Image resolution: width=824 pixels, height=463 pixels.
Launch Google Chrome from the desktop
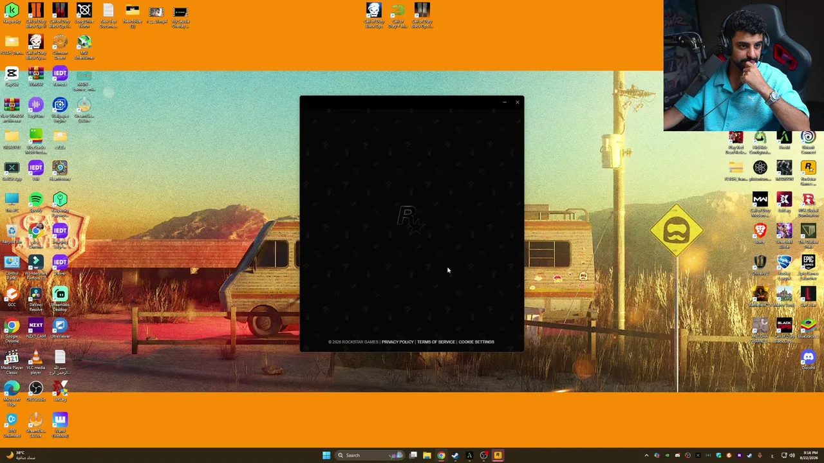pos(12,329)
